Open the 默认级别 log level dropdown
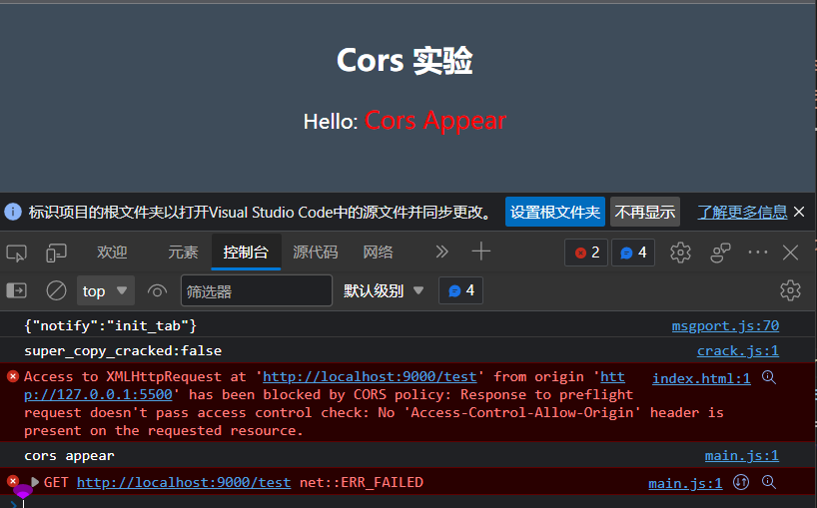 click(385, 291)
